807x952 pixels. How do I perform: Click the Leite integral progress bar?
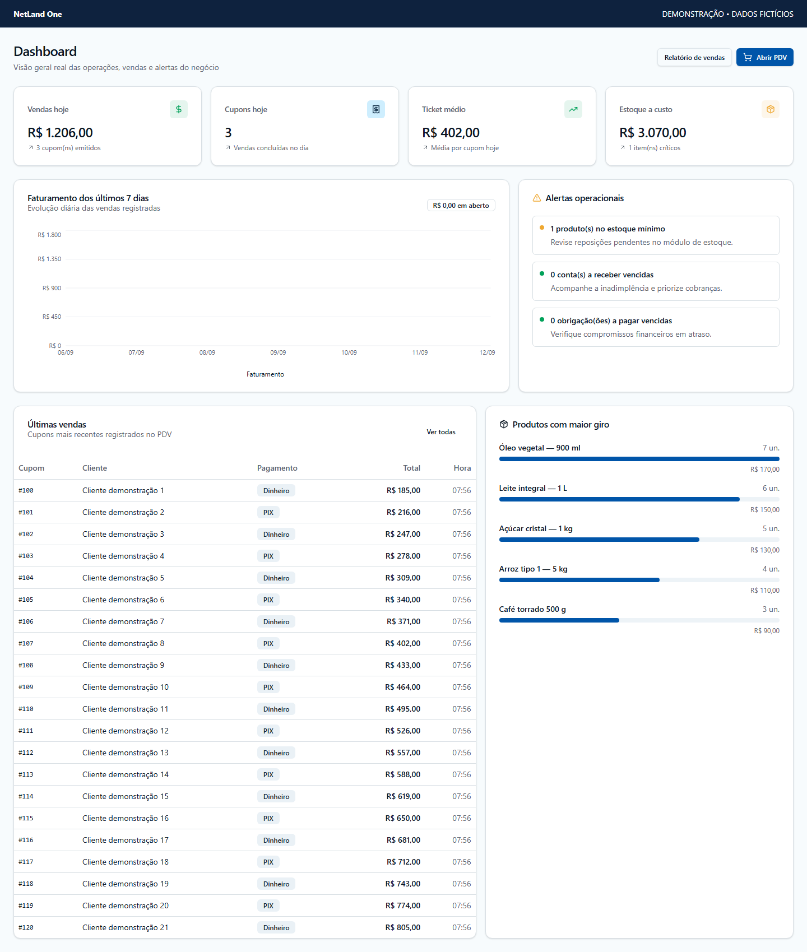(x=639, y=499)
